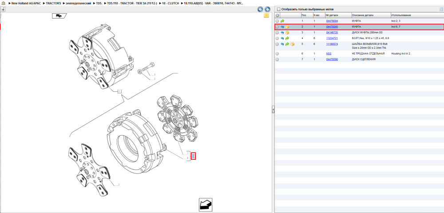This screenshot has width=444, height=213.
Task: Collapse the parts panel using the splitter handle
Action: 273,110
